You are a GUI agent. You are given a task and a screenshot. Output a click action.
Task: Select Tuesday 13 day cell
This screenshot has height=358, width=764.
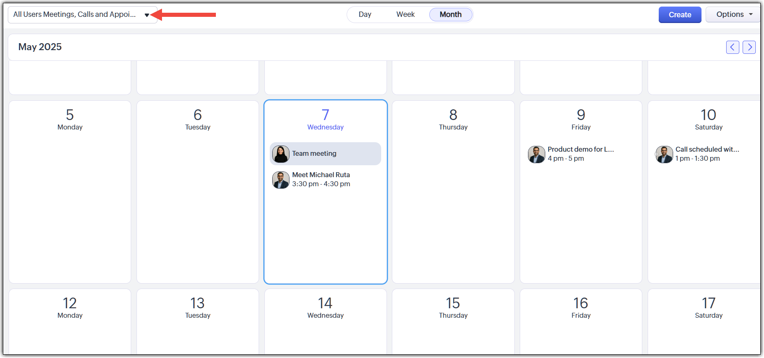pyautogui.click(x=198, y=322)
